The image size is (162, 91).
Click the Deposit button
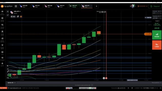pos(155,6)
